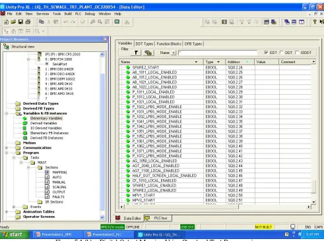Expand the Animation Tables node

(x=7, y=212)
